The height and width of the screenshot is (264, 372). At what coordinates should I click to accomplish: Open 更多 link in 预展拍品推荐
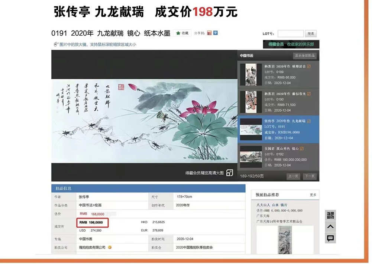(x=313, y=195)
